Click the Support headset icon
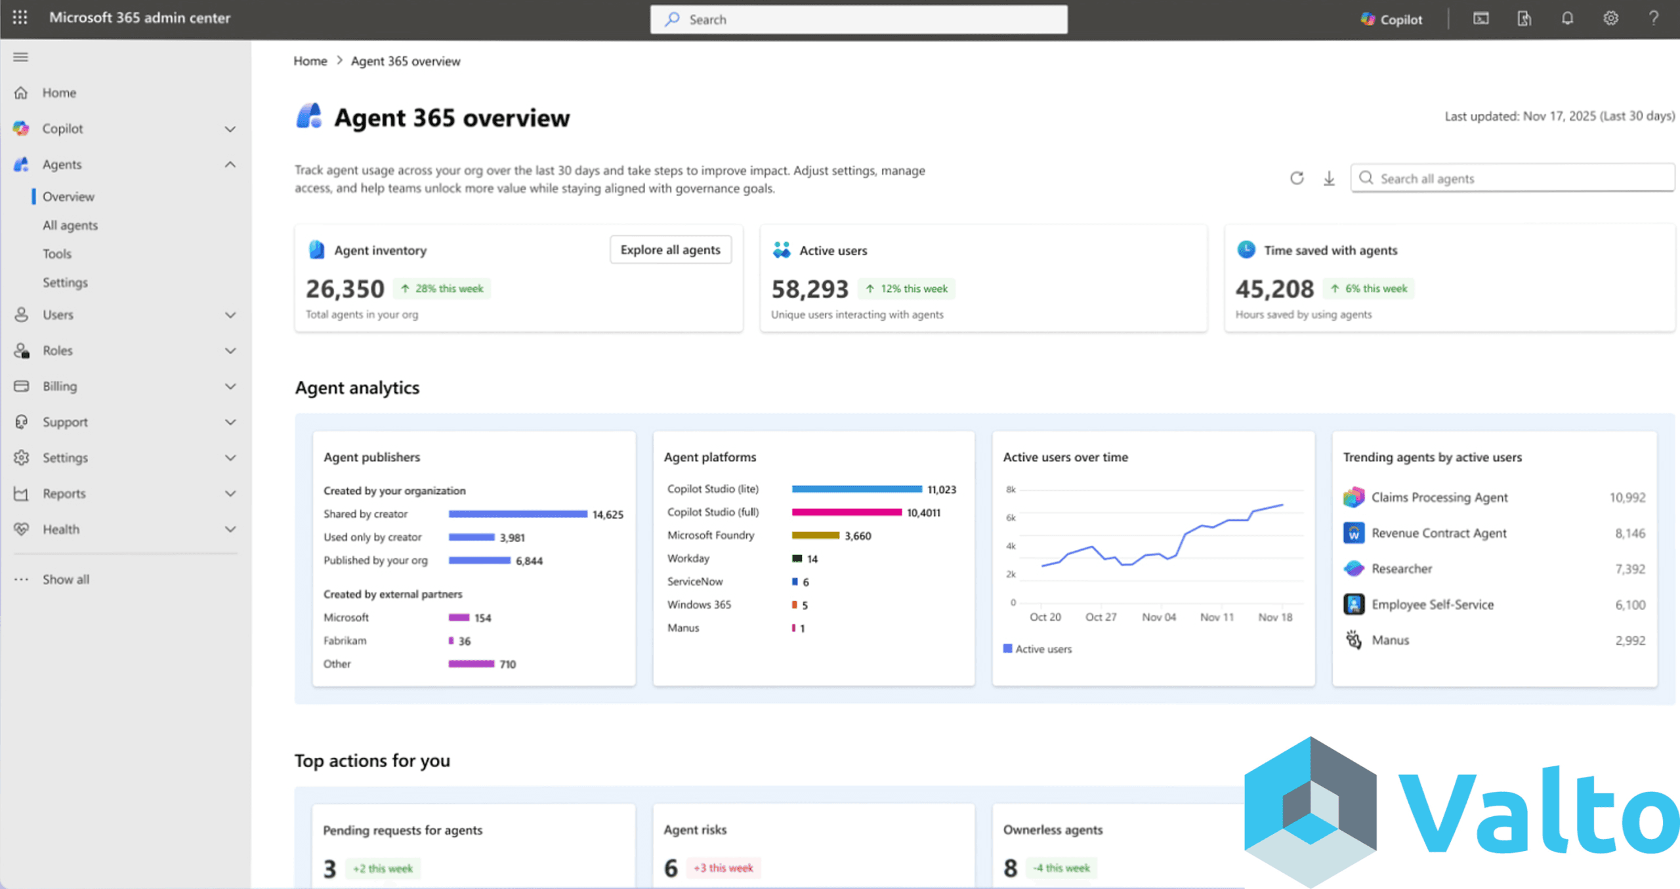 coord(21,422)
